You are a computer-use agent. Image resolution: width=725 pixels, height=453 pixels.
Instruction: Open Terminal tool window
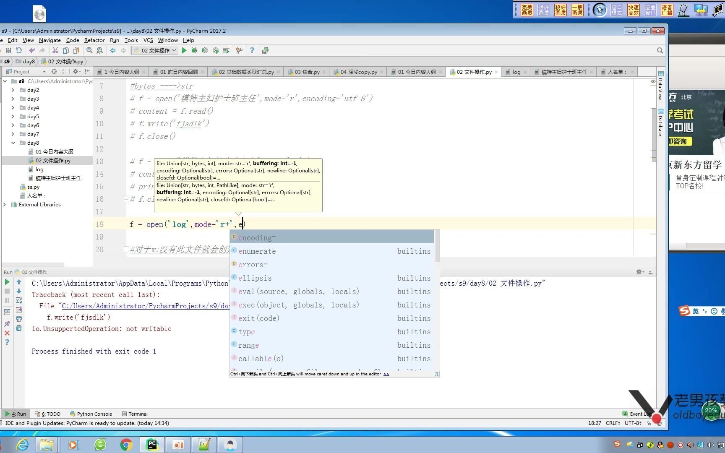[135, 414]
